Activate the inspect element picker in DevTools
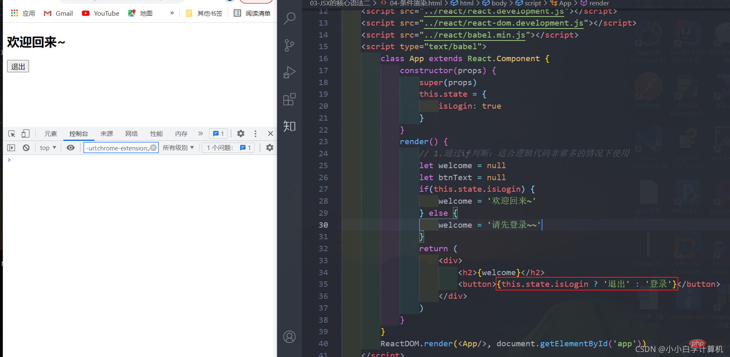 pyautogui.click(x=12, y=133)
